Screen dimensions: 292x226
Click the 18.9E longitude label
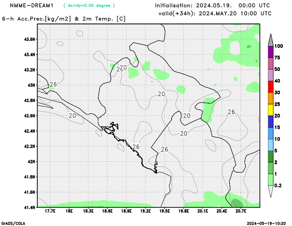(x=126, y=211)
